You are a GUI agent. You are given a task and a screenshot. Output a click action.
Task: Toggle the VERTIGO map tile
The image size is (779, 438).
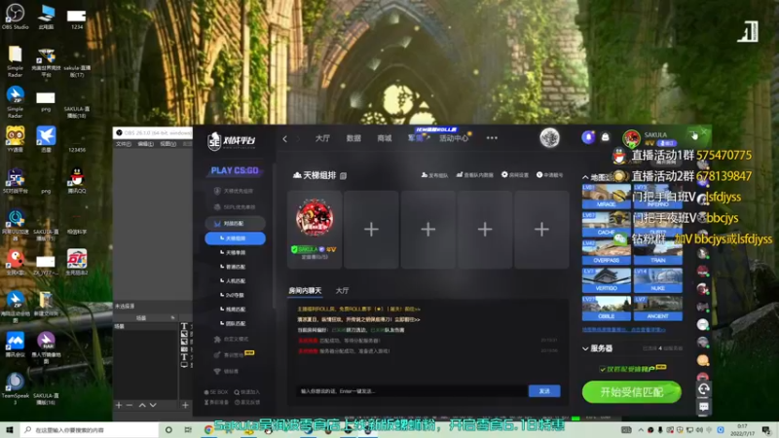(606, 280)
